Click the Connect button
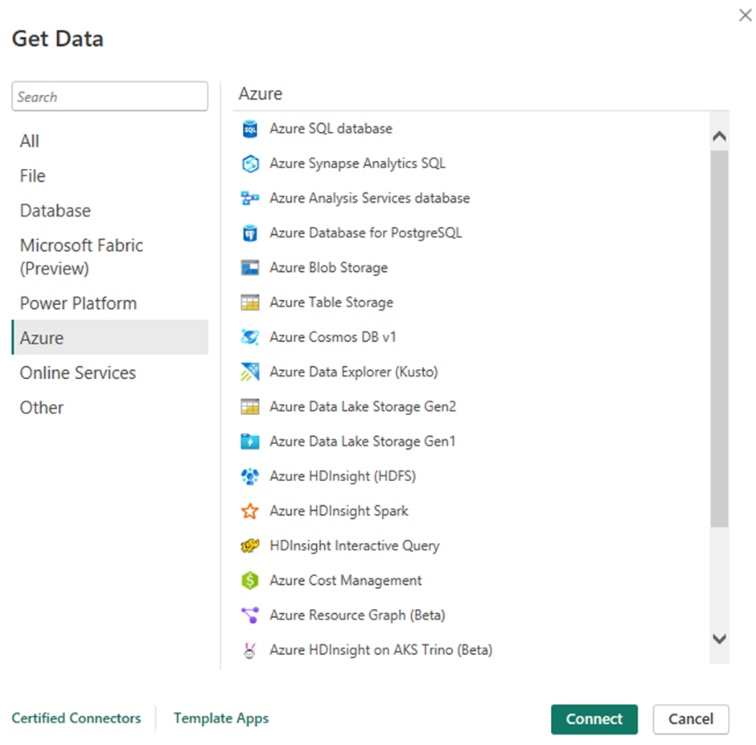756x745 pixels. [594, 719]
